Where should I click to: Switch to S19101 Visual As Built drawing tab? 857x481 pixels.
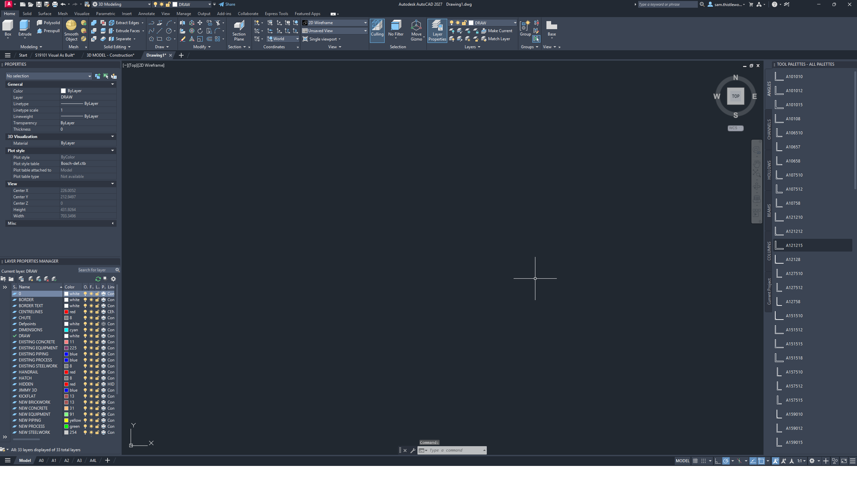(x=55, y=55)
